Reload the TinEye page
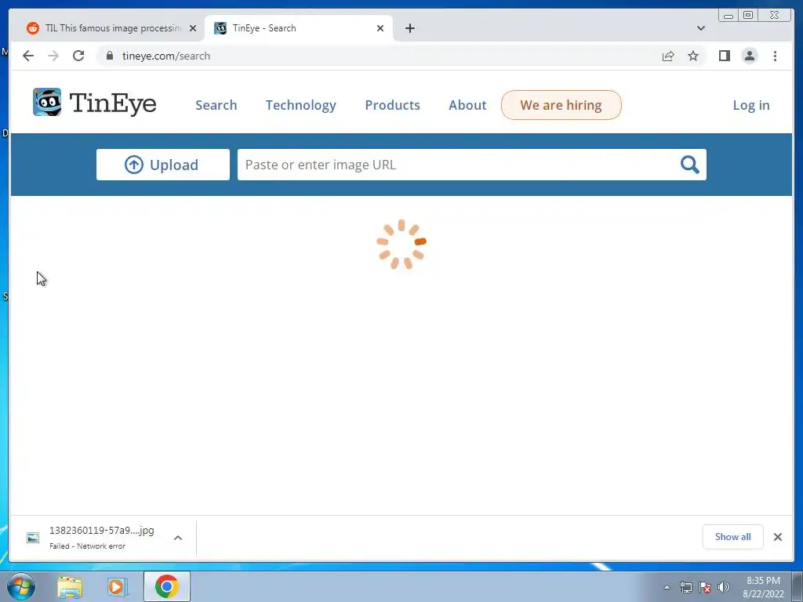803x602 pixels. (x=78, y=56)
